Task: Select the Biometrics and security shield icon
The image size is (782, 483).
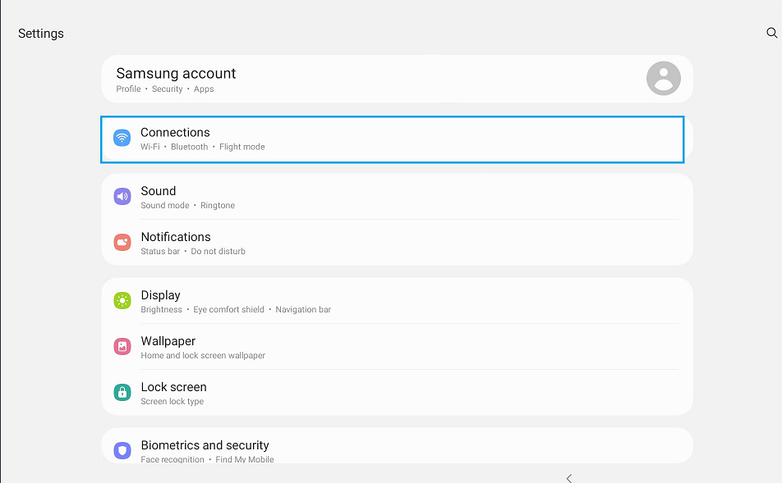Action: coord(122,450)
